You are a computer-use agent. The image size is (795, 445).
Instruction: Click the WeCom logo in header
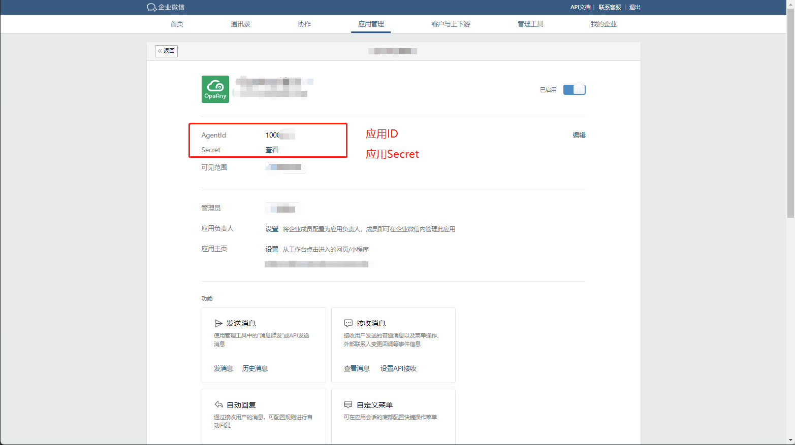[166, 7]
